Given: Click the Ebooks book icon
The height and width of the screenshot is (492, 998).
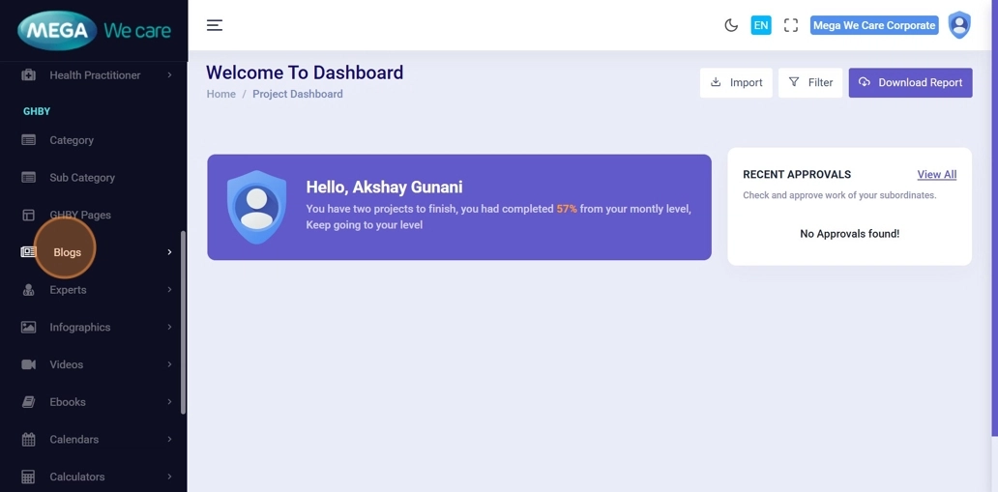Looking at the screenshot, I should (x=28, y=402).
